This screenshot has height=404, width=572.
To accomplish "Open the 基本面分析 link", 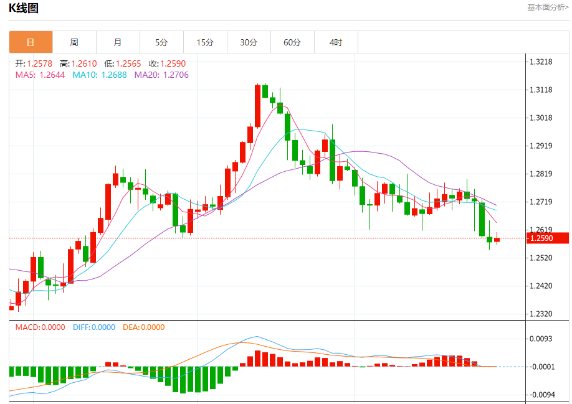I will [548, 7].
